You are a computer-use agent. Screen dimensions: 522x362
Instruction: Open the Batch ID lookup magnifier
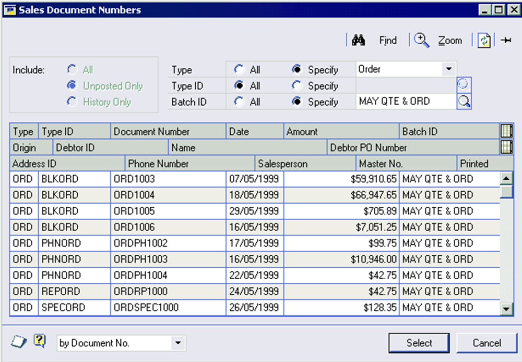point(464,102)
